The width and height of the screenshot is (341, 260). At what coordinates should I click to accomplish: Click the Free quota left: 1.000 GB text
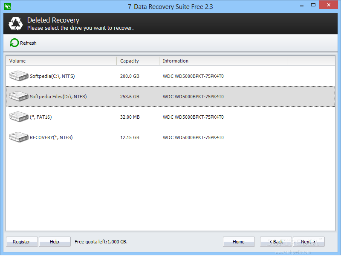101,242
